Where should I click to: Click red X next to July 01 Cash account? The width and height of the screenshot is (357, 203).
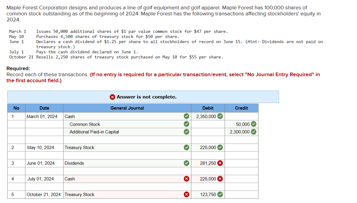tap(187, 179)
